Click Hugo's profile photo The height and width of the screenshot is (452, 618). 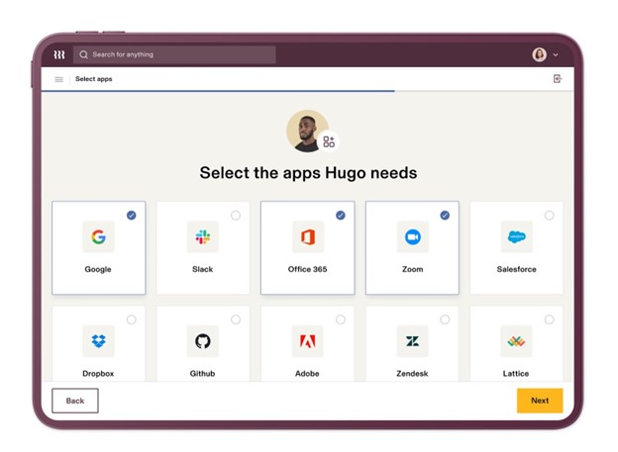(306, 132)
